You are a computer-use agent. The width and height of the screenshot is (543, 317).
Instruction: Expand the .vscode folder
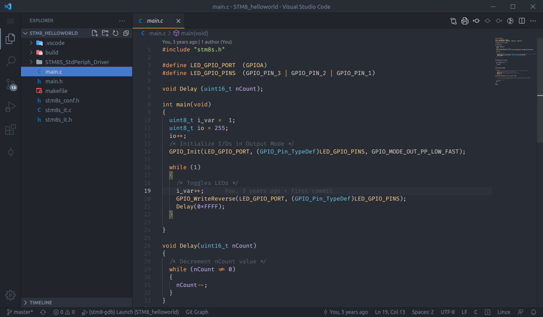(76, 43)
